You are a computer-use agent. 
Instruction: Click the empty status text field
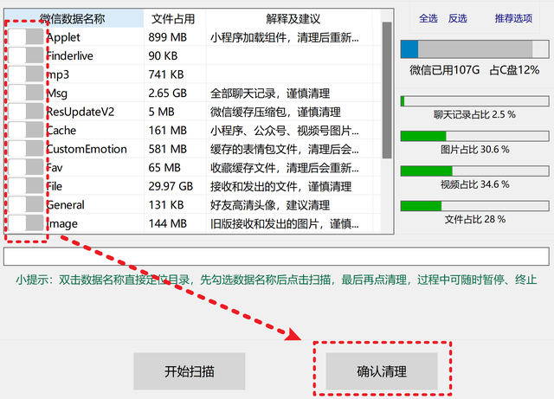tap(276, 256)
